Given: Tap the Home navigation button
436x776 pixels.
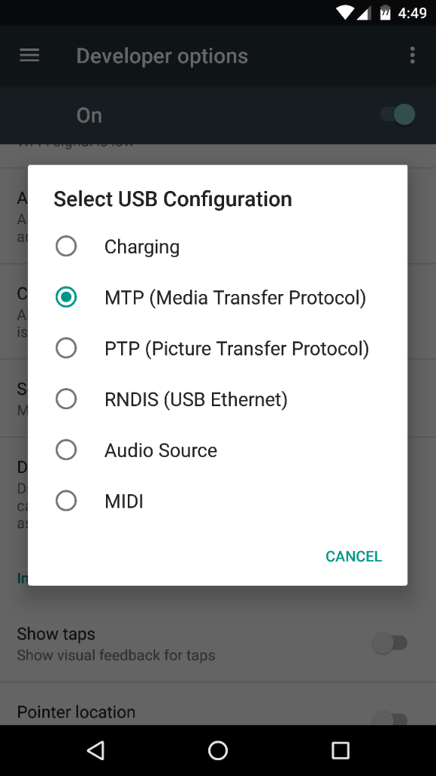Looking at the screenshot, I should pos(217,750).
